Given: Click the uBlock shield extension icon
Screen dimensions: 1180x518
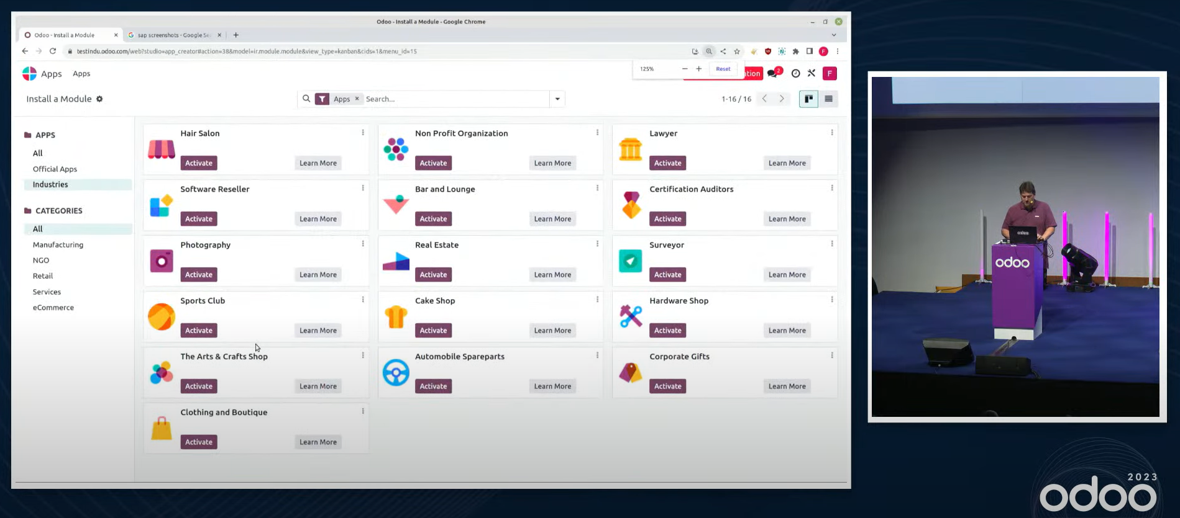Looking at the screenshot, I should click(768, 51).
